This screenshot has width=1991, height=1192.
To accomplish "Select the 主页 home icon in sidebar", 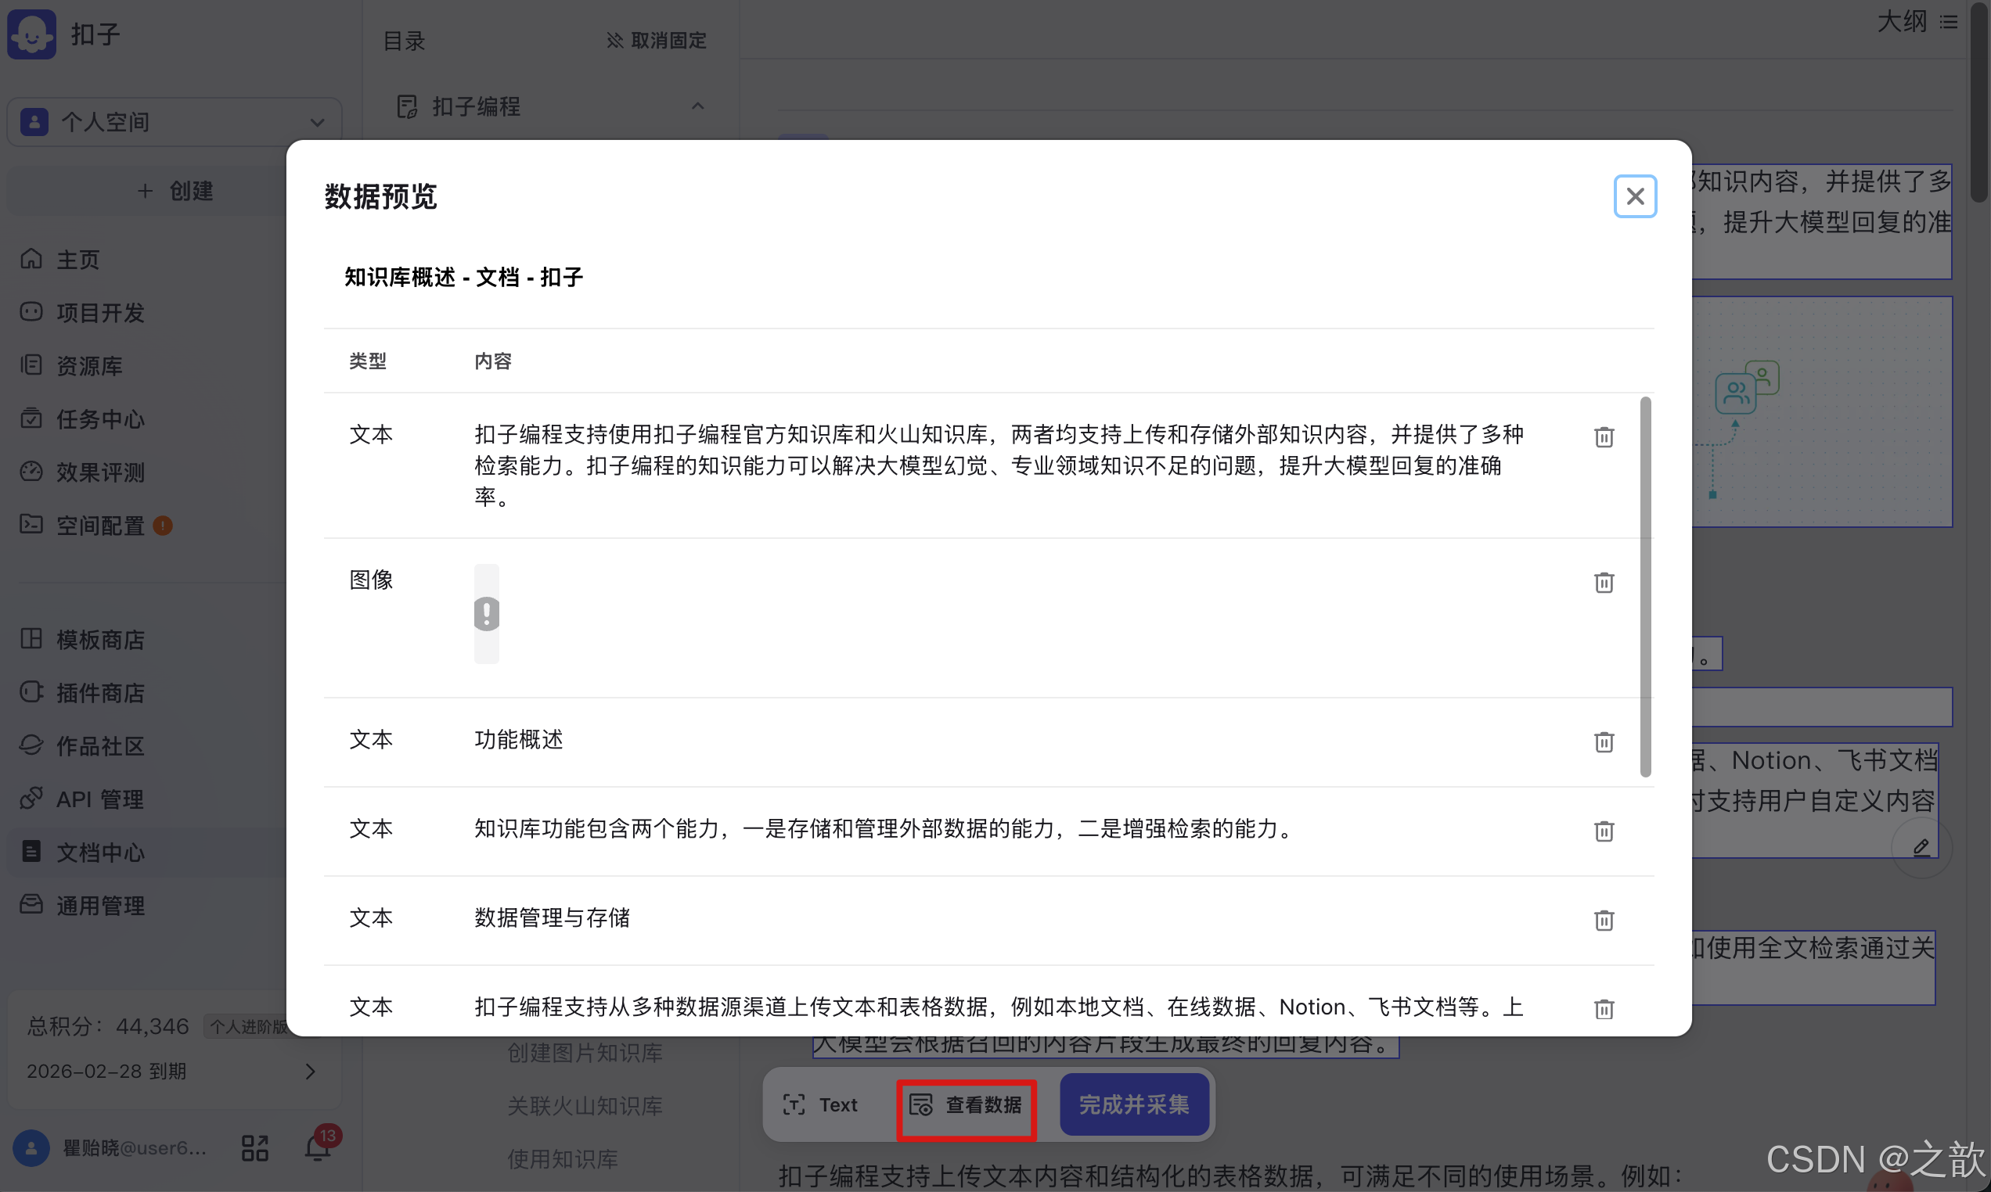I will click(x=31, y=259).
